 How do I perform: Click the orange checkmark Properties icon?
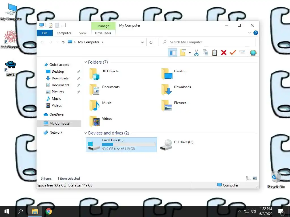pos(233,53)
